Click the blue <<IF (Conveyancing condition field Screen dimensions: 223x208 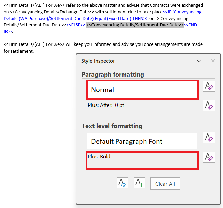(x=182, y=12)
